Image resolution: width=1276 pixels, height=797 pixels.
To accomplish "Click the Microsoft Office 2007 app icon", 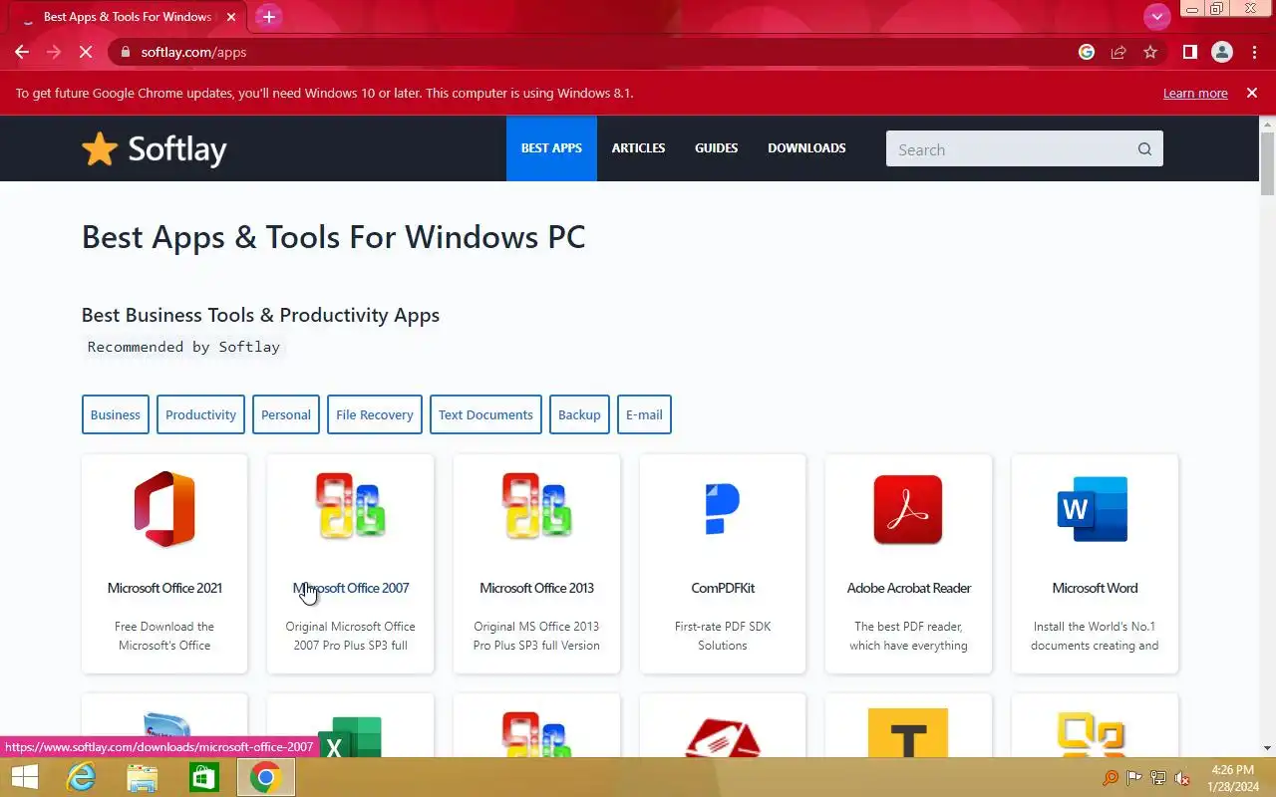I will coord(351,506).
